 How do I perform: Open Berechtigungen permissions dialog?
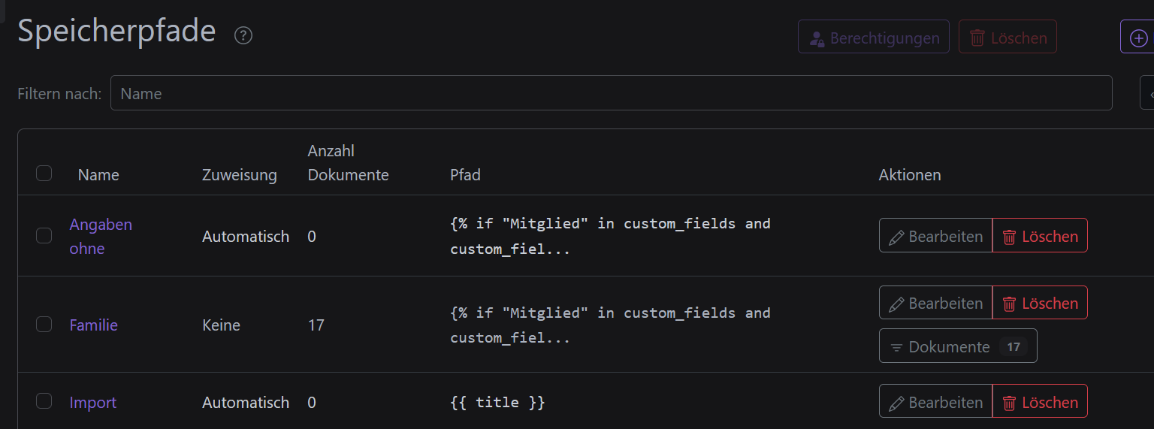point(873,37)
